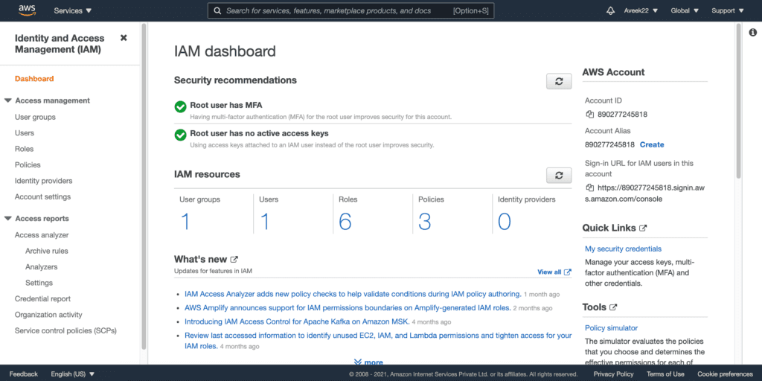Open Access analyzer in the sidebar
Screen dimensions: 762x381
tap(42, 235)
